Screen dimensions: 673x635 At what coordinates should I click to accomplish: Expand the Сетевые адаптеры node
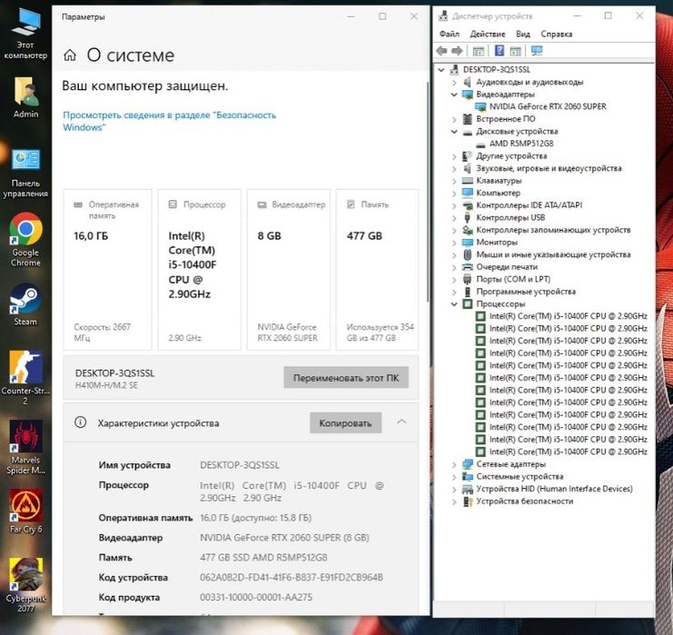pos(454,464)
